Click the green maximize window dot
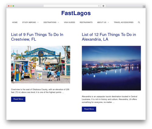 [x=13, y=6]
